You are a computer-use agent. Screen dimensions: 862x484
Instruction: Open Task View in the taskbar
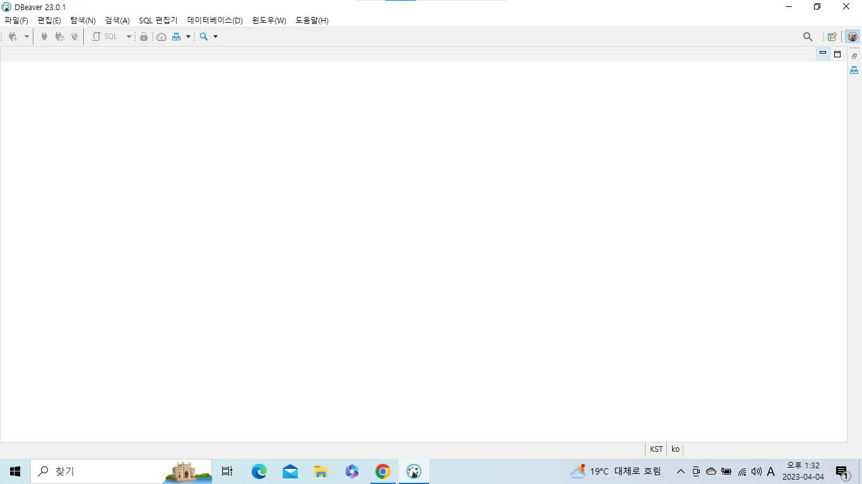pos(227,471)
